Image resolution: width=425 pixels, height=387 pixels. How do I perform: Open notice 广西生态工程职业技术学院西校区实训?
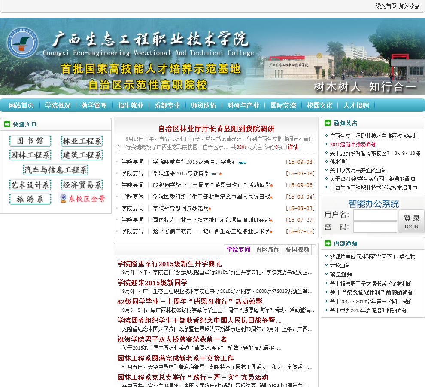click(373, 136)
